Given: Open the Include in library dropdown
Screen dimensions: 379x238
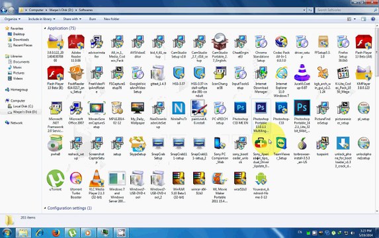Looking at the screenshot, I should pyautogui.click(x=42, y=19).
